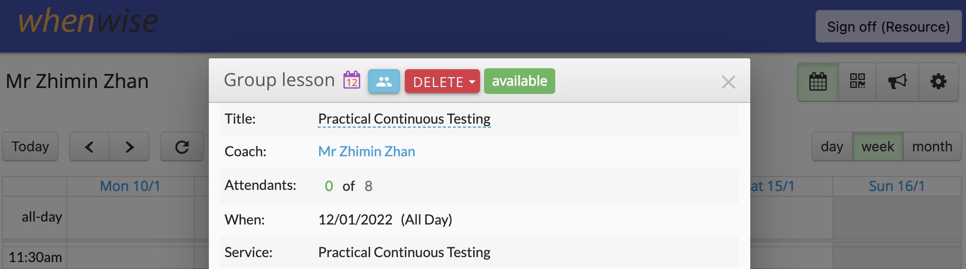
Task: Click the megaphone announcement icon
Action: (897, 82)
